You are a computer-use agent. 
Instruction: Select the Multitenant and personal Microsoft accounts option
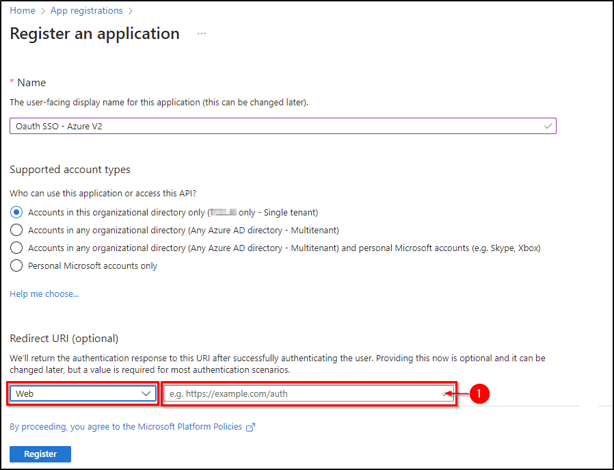pyautogui.click(x=15, y=248)
